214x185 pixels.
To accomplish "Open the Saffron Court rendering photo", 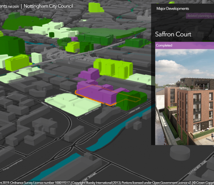I will (184, 97).
